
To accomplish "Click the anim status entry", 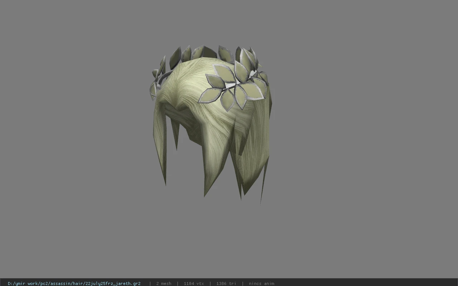I will [262, 283].
